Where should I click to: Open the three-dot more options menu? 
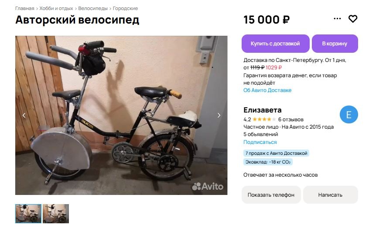(x=337, y=19)
